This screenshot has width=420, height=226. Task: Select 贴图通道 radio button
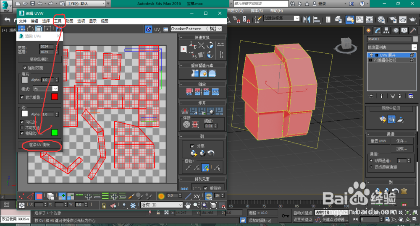(x=371, y=161)
